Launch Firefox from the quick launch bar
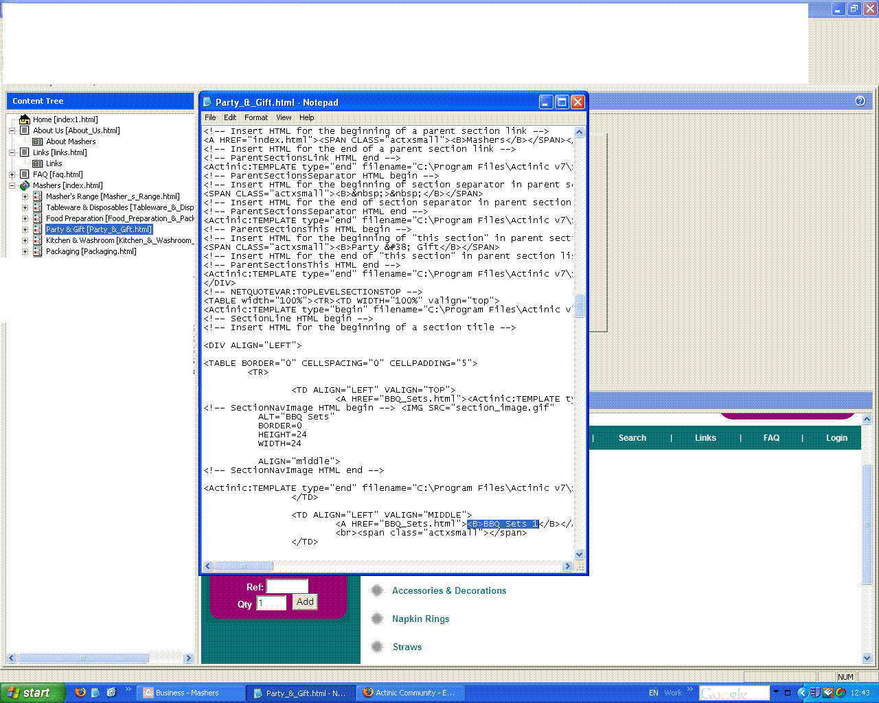Screen dimensions: 879x703 point(80,693)
